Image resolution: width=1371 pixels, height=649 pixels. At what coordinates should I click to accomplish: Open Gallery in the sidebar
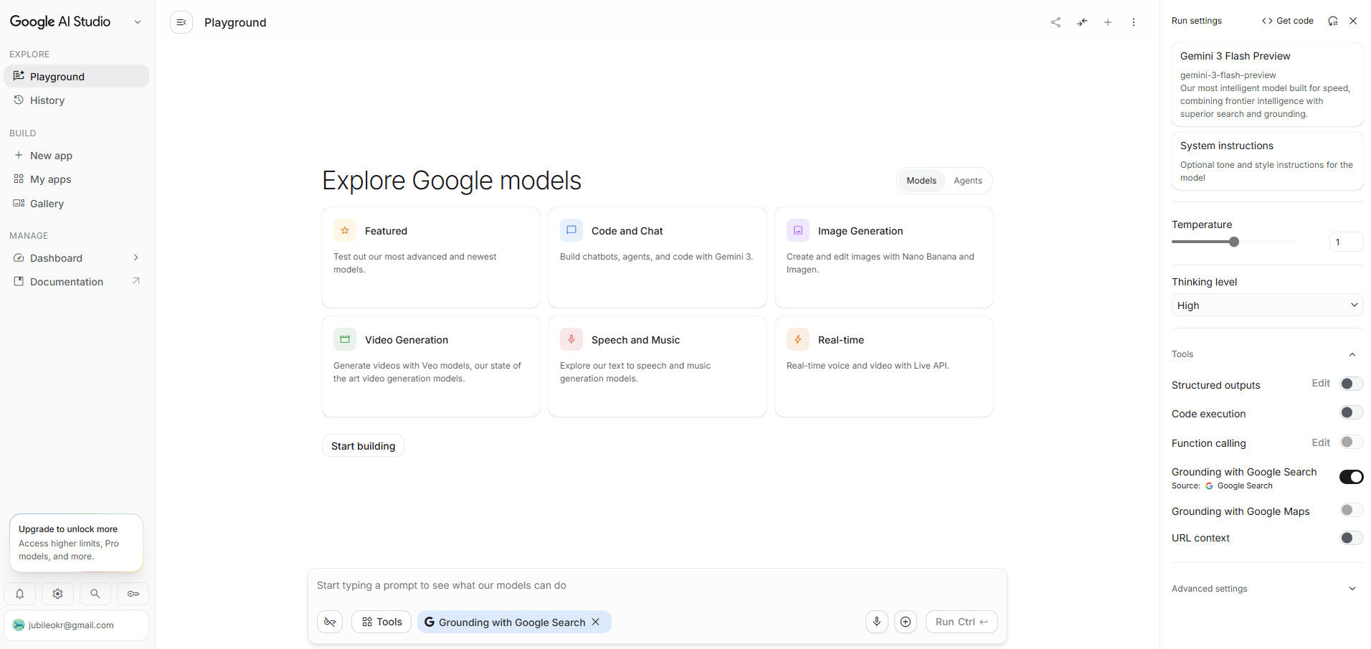coord(76,204)
